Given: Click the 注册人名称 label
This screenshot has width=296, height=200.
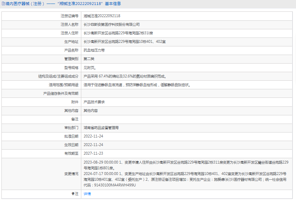Looking at the screenshot, I should [x=70, y=25].
